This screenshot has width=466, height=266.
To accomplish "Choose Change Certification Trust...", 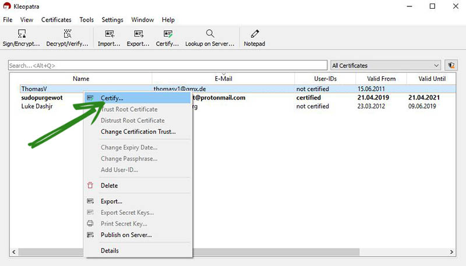I will (x=137, y=132).
